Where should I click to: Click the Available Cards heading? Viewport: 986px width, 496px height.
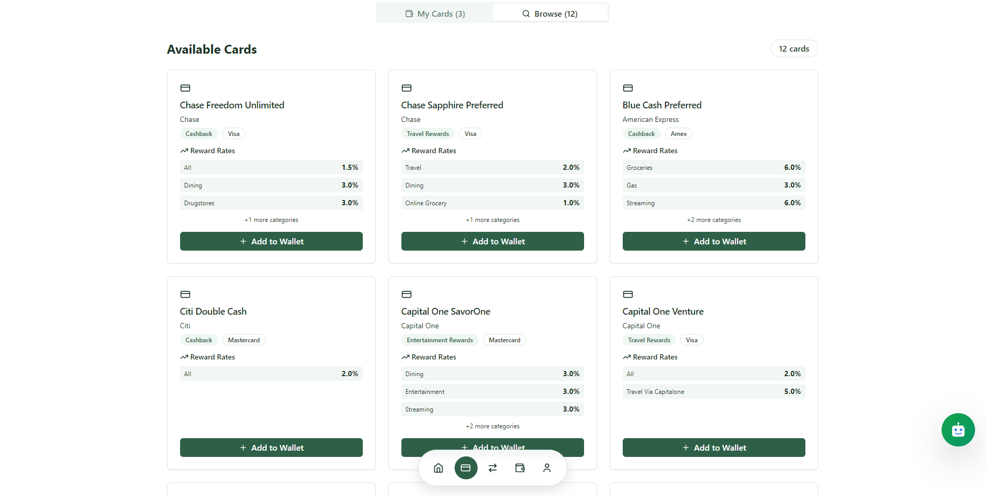[212, 49]
